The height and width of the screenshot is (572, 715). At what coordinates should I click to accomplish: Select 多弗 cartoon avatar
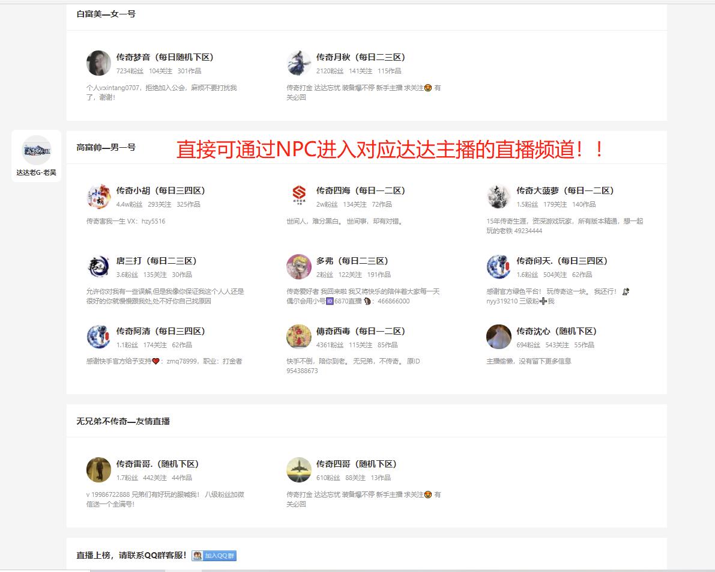[x=299, y=267]
